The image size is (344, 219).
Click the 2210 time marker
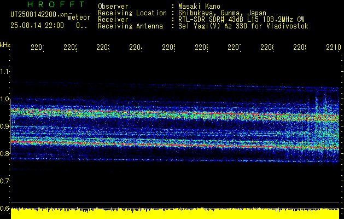click(334, 48)
